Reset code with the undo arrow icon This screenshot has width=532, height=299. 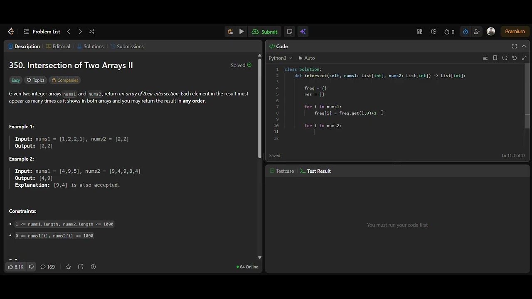click(514, 58)
